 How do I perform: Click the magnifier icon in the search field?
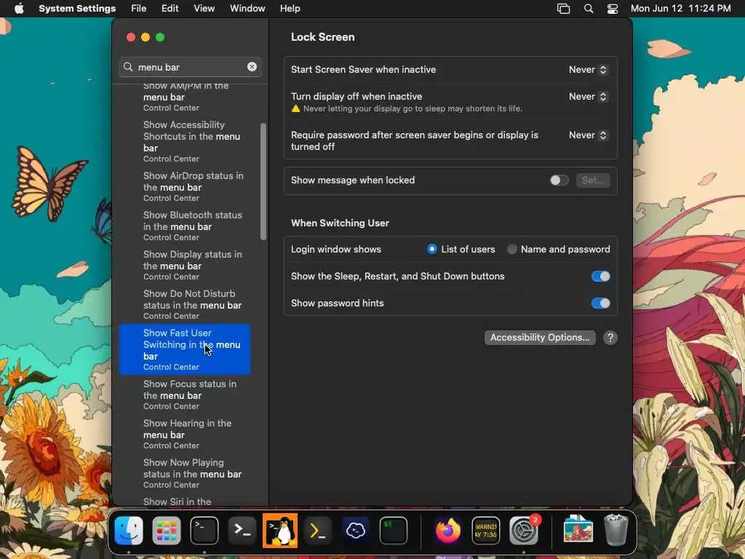(x=128, y=67)
